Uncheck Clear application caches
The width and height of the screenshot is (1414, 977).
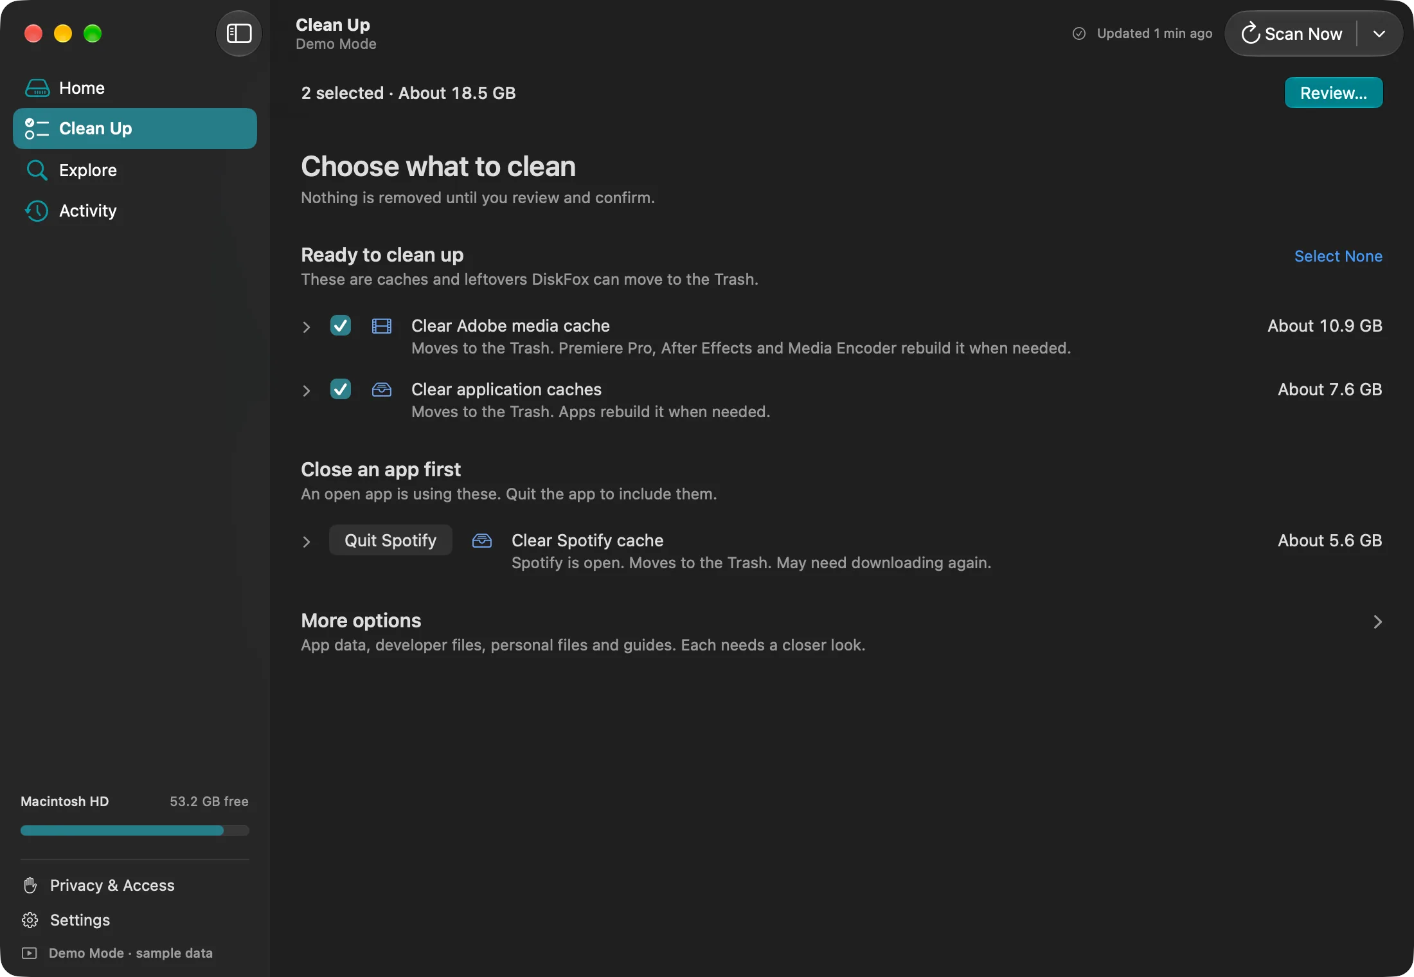[x=341, y=390]
